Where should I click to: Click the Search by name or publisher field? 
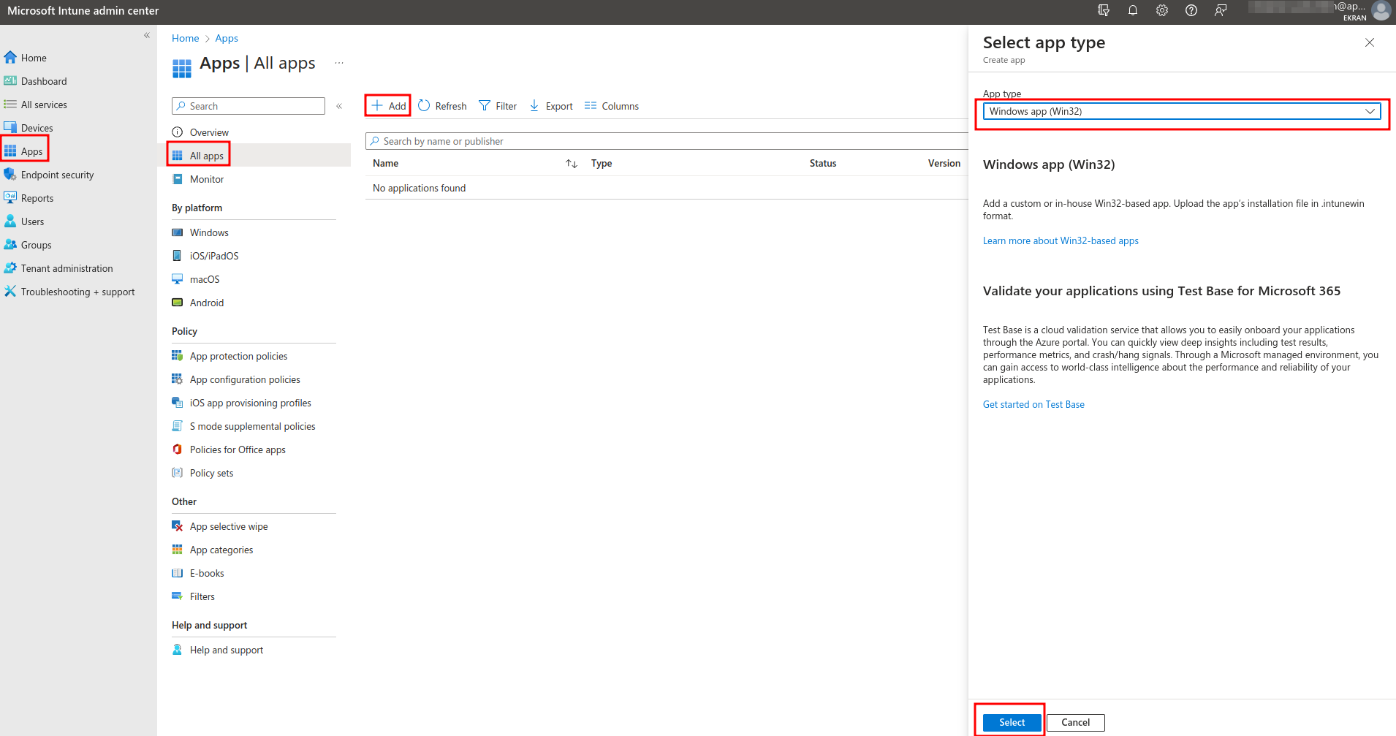point(665,141)
